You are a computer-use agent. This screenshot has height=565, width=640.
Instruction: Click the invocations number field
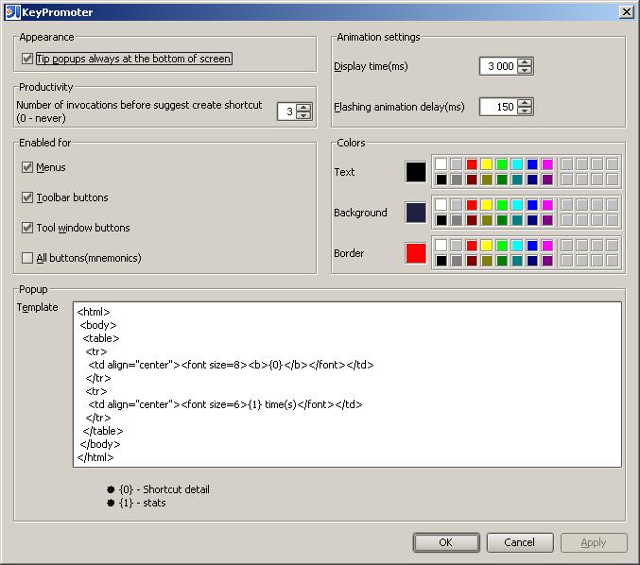point(287,111)
